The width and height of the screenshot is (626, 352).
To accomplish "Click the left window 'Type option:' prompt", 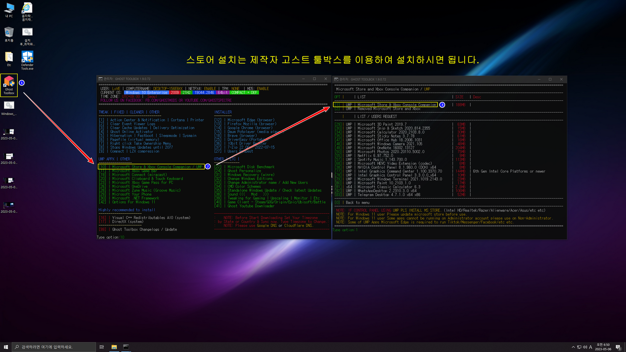I will [108, 237].
